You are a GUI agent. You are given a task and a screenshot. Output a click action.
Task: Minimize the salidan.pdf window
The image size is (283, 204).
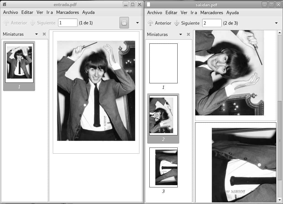pos(264,4)
